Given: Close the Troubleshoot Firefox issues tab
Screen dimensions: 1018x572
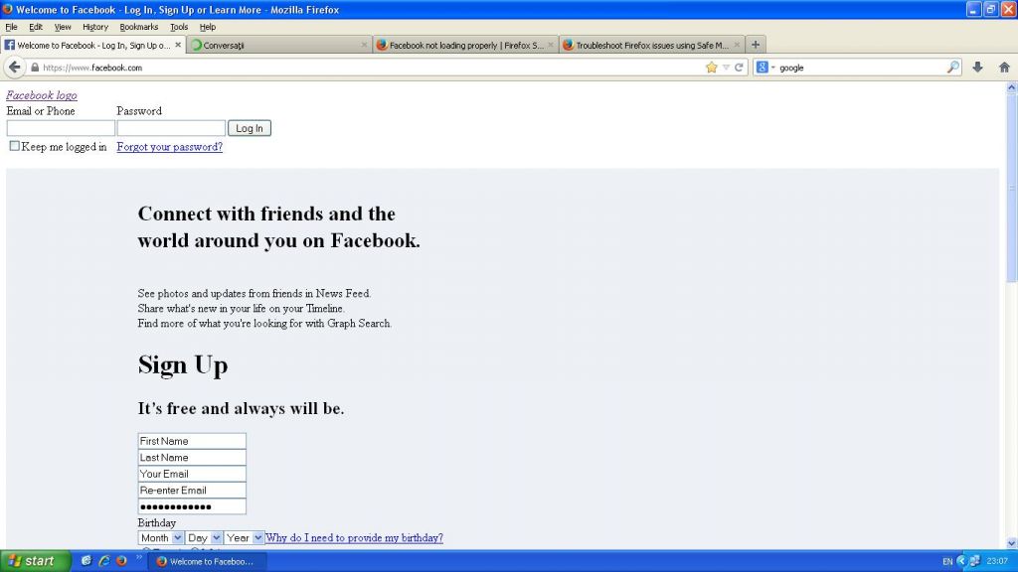Looking at the screenshot, I should coord(737,45).
